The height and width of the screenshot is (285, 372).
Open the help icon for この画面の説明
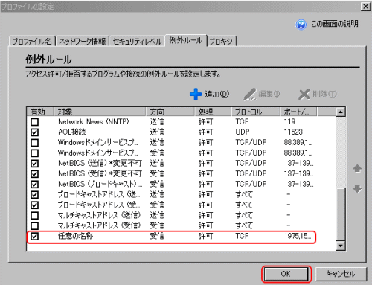coord(301,25)
